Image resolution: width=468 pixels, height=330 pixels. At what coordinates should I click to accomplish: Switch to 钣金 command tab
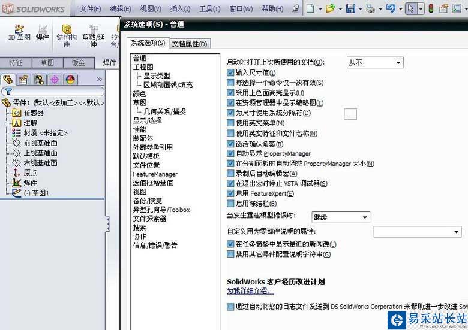[79, 62]
